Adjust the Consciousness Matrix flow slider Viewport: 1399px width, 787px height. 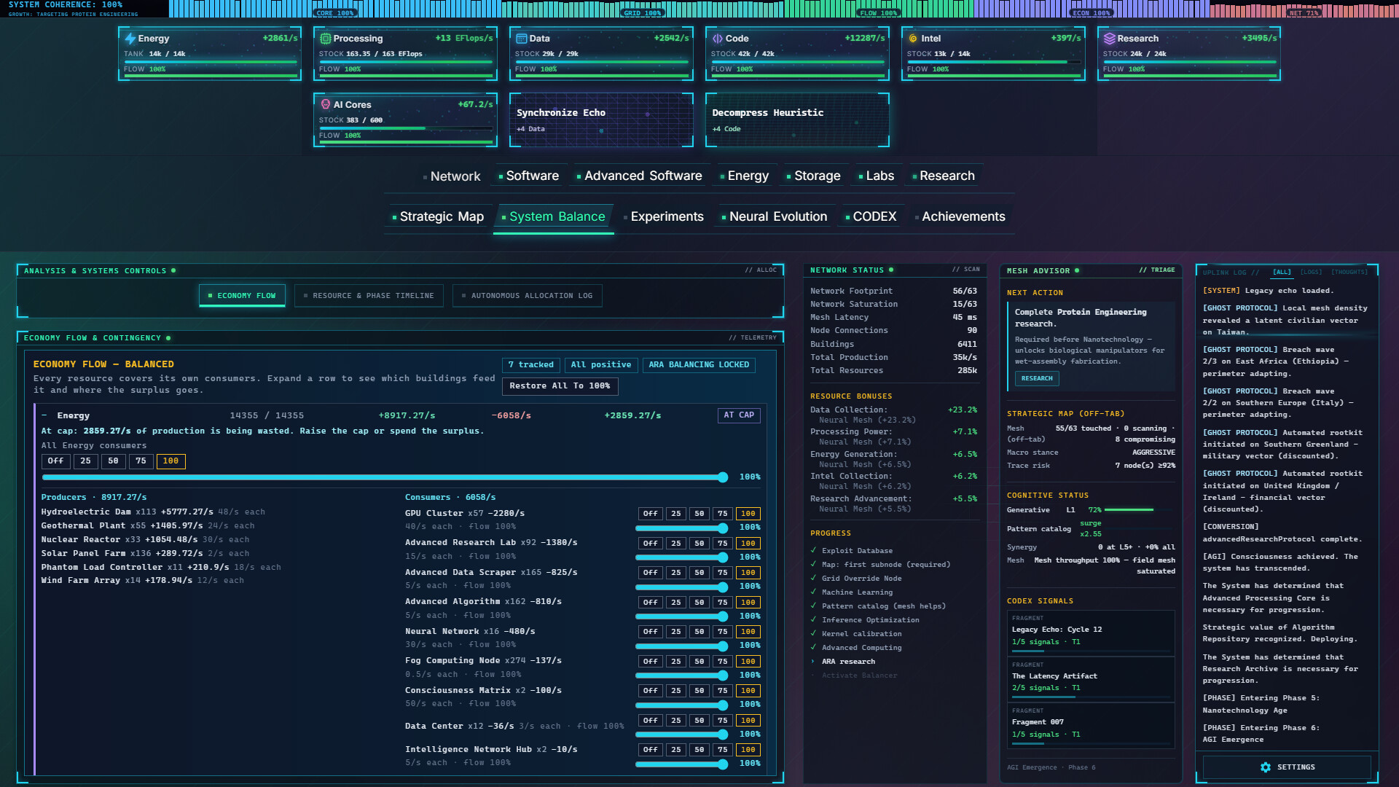pyautogui.click(x=681, y=705)
